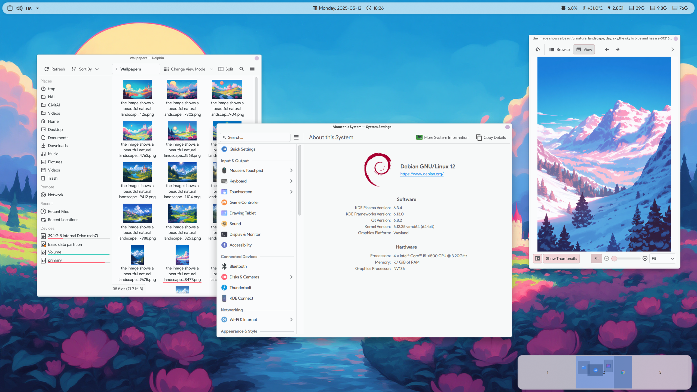Go to previous image with back arrow

click(607, 50)
